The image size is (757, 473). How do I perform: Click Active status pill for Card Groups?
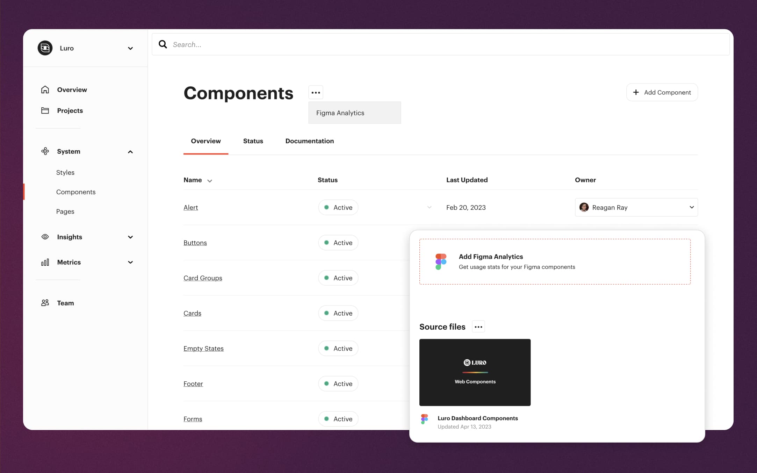(338, 278)
